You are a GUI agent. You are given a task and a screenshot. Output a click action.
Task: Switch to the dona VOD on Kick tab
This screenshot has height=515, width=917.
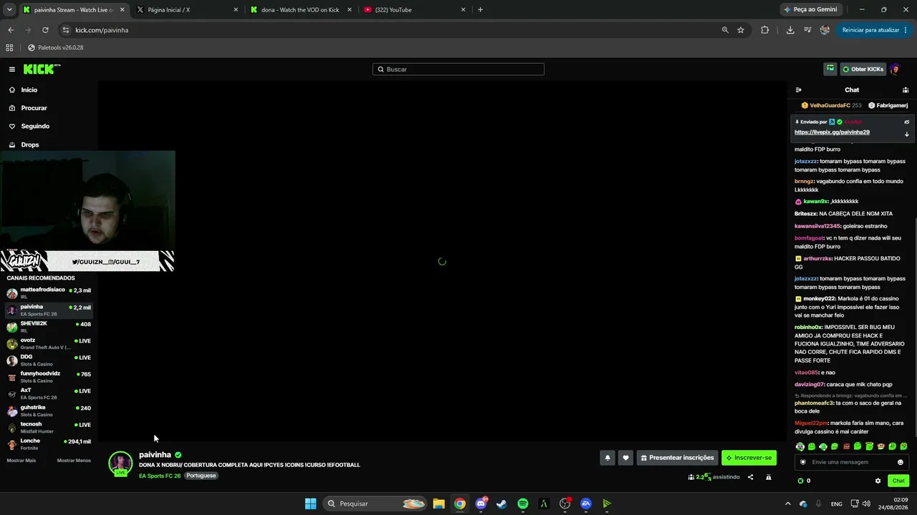click(x=301, y=10)
